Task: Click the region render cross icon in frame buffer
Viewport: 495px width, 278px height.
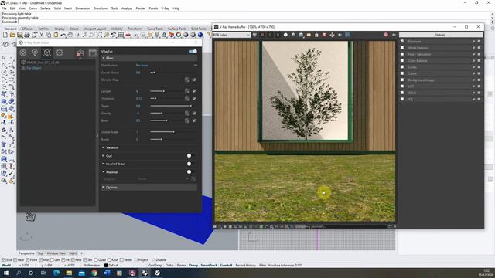Action: (332, 35)
